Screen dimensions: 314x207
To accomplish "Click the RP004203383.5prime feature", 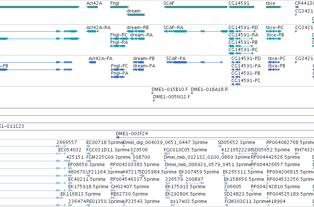I will click(x=111, y=168).
